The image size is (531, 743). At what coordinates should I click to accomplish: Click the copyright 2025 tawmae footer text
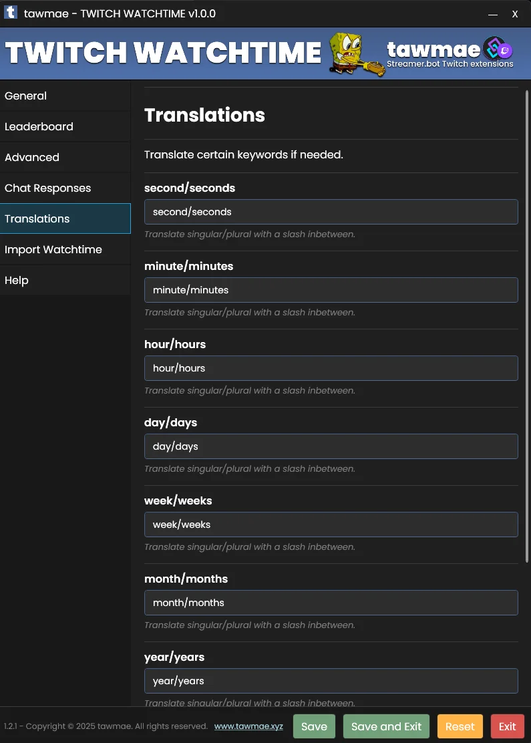(x=106, y=726)
